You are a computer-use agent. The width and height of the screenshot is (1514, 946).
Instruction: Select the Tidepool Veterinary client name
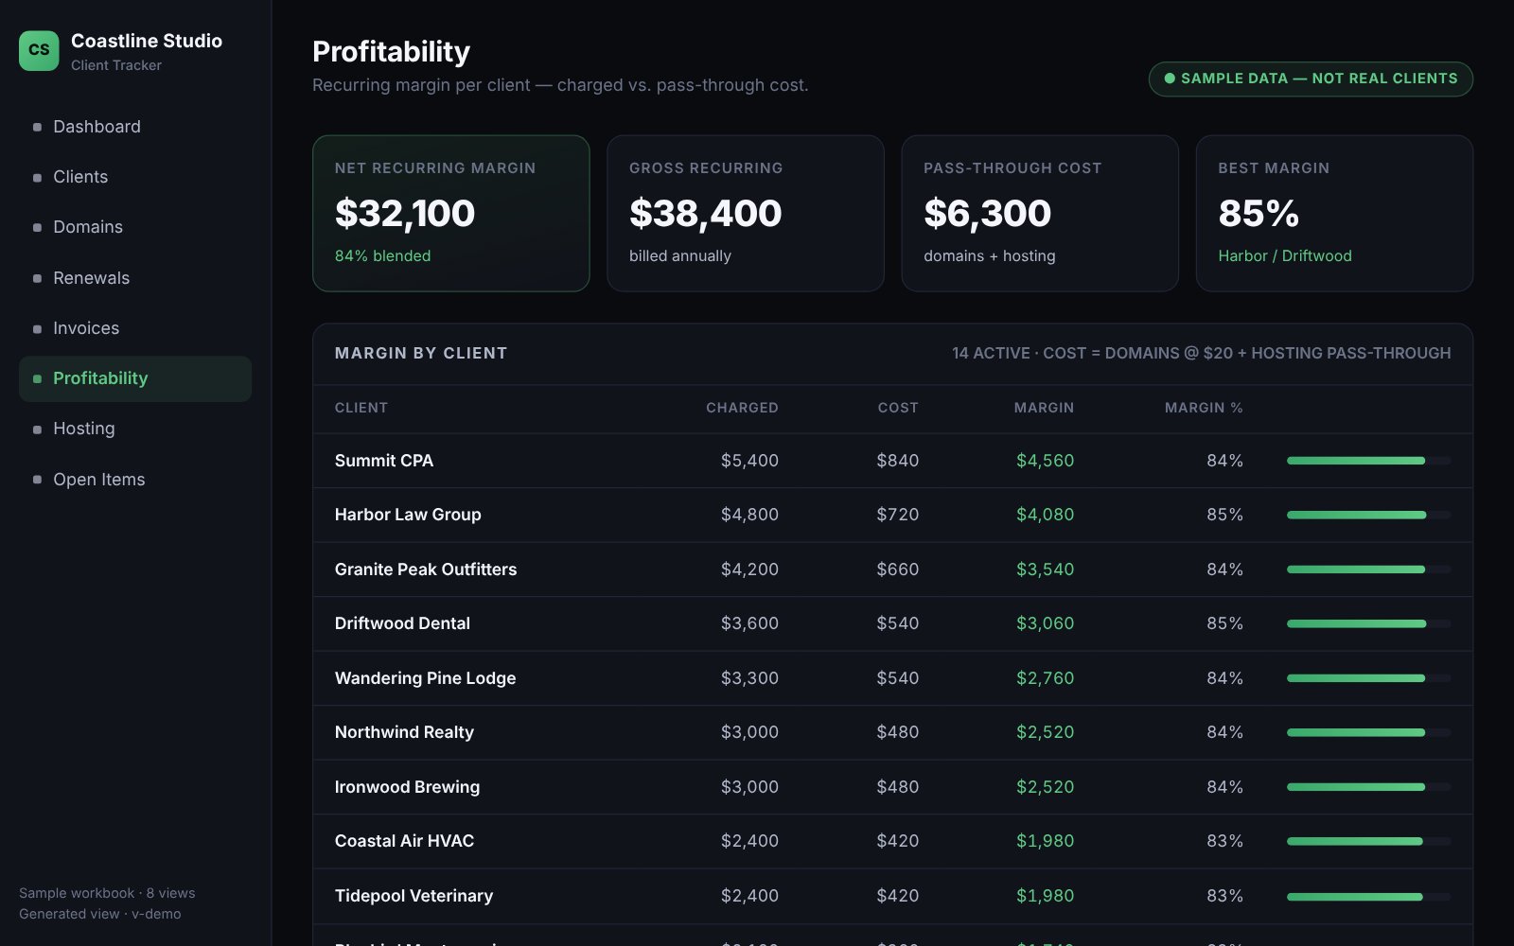tap(414, 896)
